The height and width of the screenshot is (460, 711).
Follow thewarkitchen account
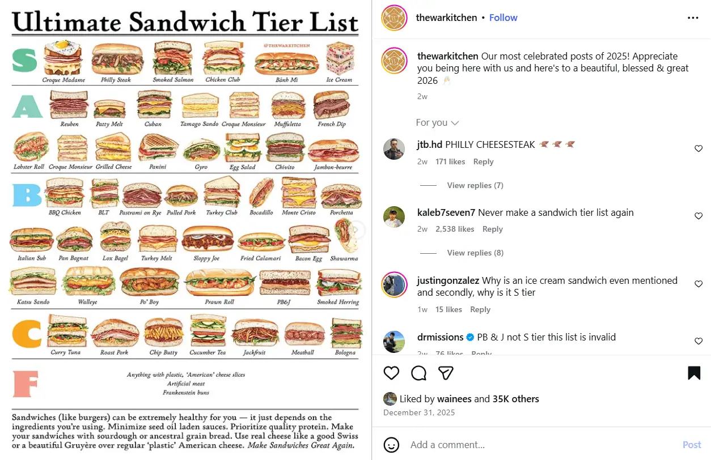[x=503, y=18]
